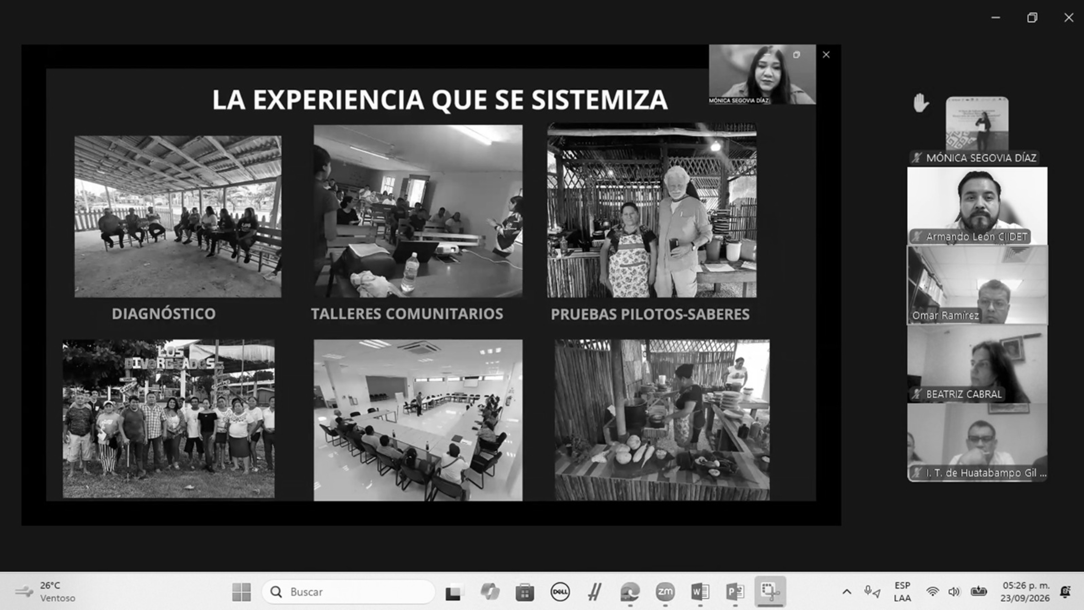Open the ESP LAA language switcher
This screenshot has width=1084, height=610.
click(902, 592)
